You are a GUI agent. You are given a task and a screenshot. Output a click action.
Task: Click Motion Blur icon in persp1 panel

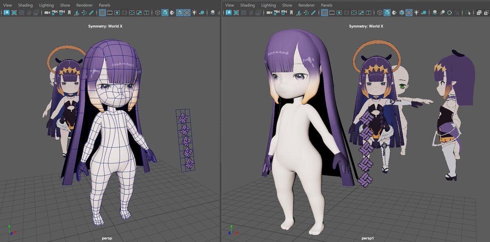tap(442, 13)
